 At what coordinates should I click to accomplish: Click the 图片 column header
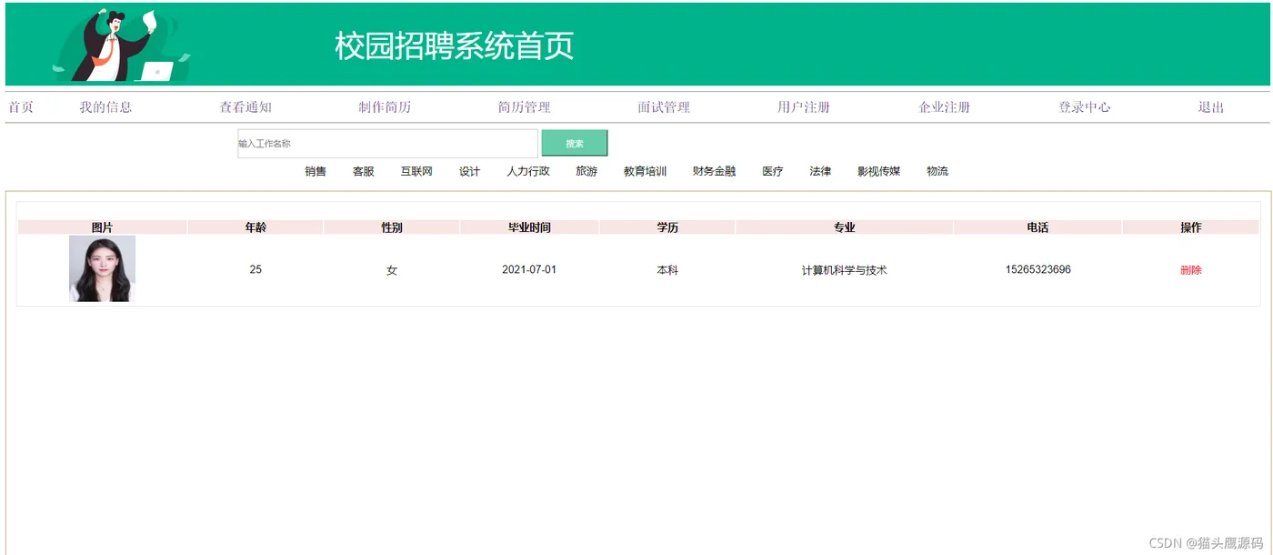click(x=103, y=227)
